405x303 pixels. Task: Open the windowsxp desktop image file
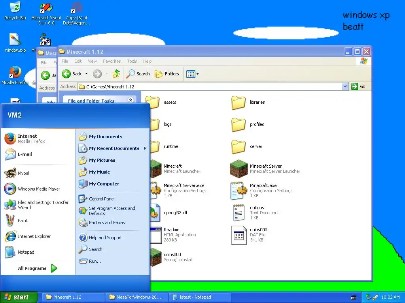point(15,43)
